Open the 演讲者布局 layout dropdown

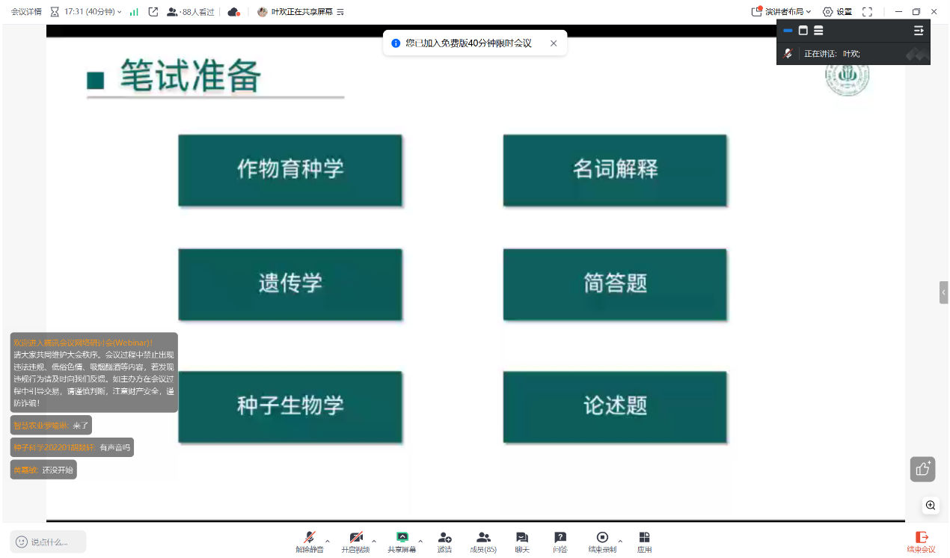click(782, 11)
